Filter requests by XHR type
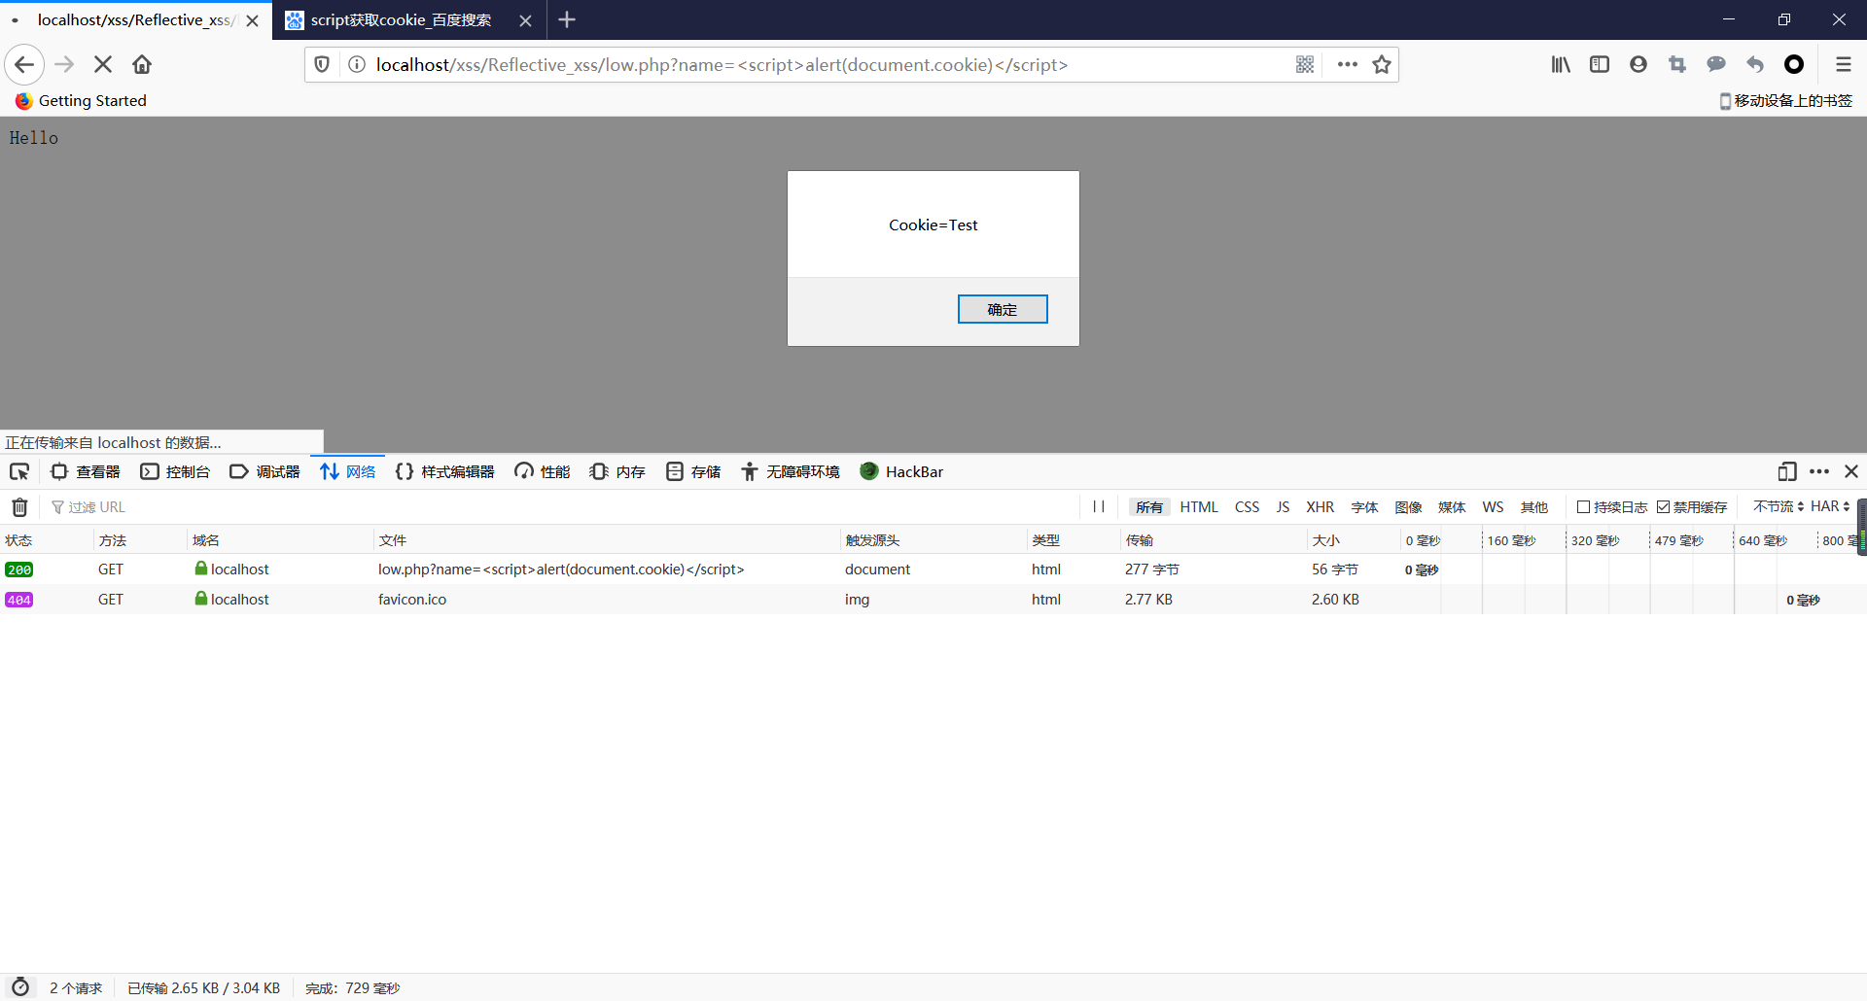Screen dimensions: 1867x1001 [x=1320, y=507]
